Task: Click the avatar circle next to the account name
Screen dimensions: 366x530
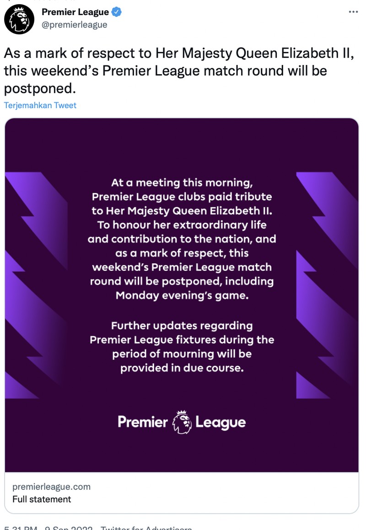Action: click(x=19, y=19)
